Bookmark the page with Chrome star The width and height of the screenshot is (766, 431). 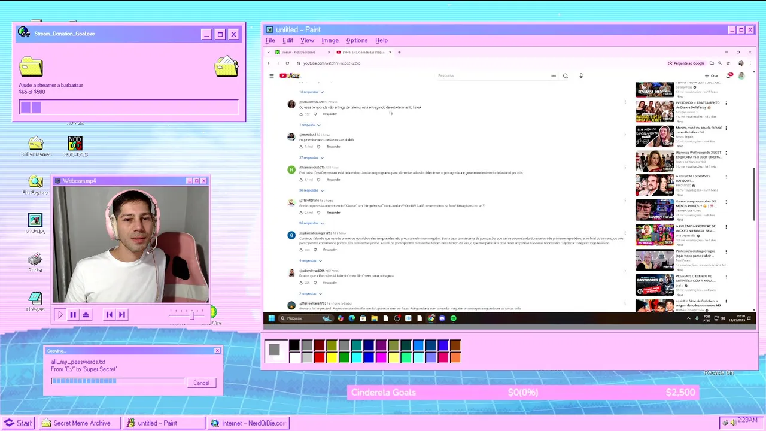pyautogui.click(x=728, y=63)
